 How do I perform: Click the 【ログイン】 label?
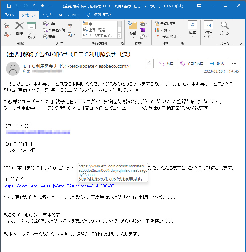(14, 179)
